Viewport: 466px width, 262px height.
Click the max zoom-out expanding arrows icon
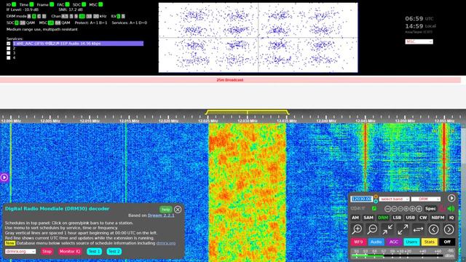coord(403,229)
